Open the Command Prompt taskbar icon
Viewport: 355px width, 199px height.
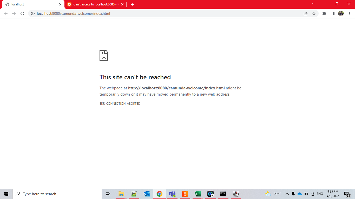pyautogui.click(x=223, y=194)
